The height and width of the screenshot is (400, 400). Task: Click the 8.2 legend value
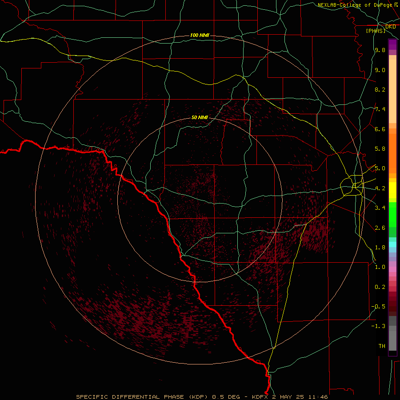coord(380,89)
